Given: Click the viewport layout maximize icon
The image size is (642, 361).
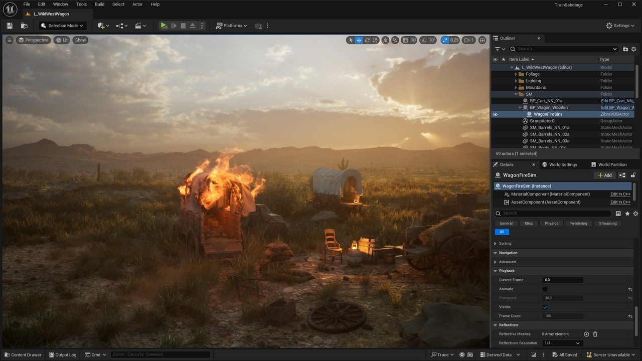Looking at the screenshot, I should tap(483, 40).
